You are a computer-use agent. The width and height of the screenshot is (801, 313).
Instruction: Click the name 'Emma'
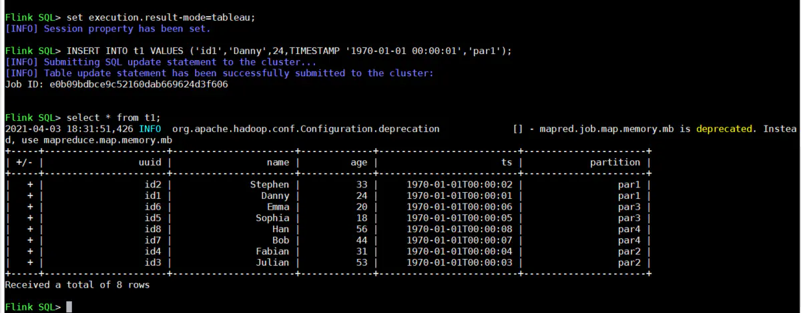coord(278,207)
